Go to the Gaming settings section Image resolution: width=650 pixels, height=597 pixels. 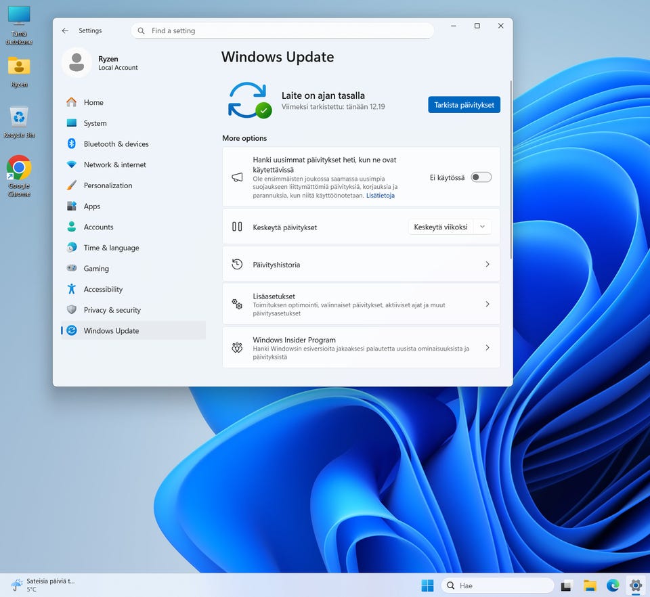coord(96,269)
